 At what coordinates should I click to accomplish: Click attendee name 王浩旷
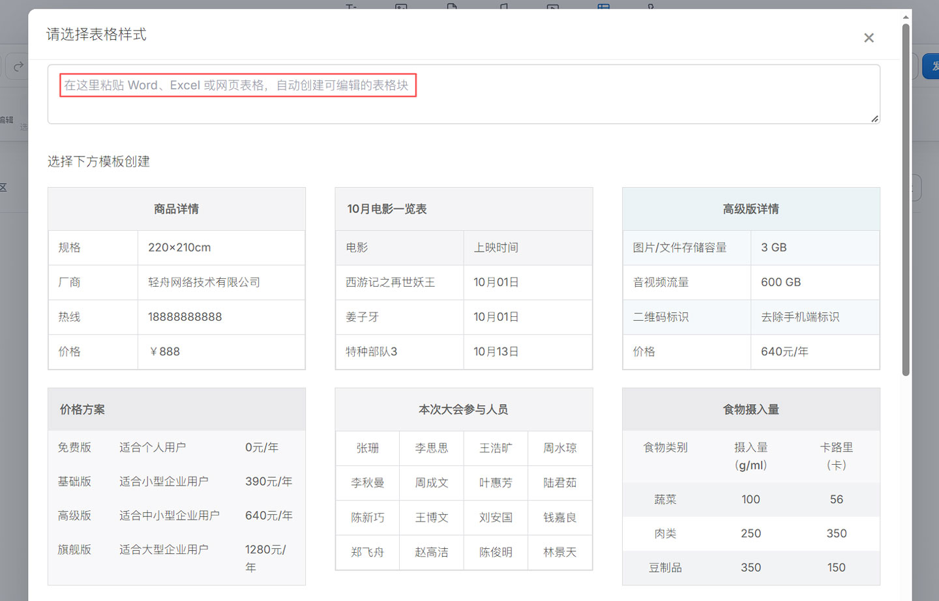pos(496,448)
